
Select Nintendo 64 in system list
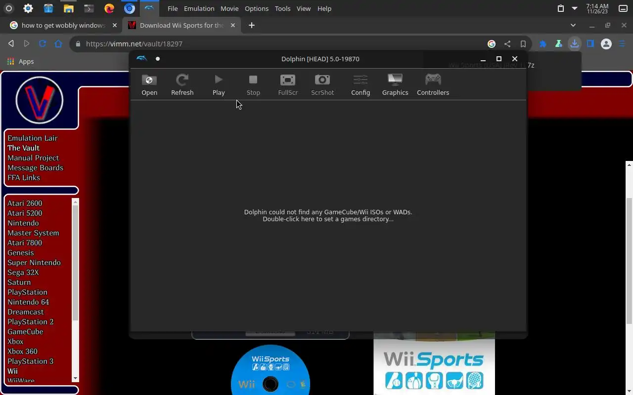coord(28,302)
